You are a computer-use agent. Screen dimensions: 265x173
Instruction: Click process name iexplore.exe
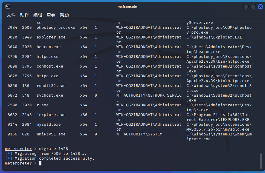coord(51,115)
